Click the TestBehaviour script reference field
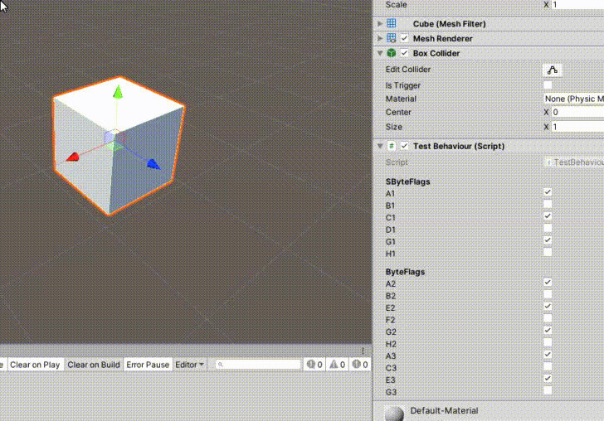604x421 pixels. point(574,162)
